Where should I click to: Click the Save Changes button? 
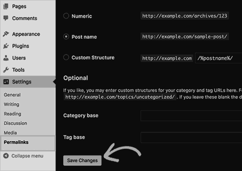pyautogui.click(x=82, y=160)
